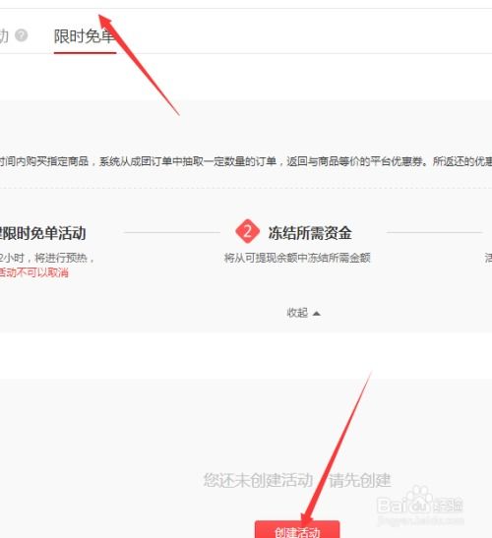
Task: Select the 冻结所需资金 step heading
Action: (310, 233)
